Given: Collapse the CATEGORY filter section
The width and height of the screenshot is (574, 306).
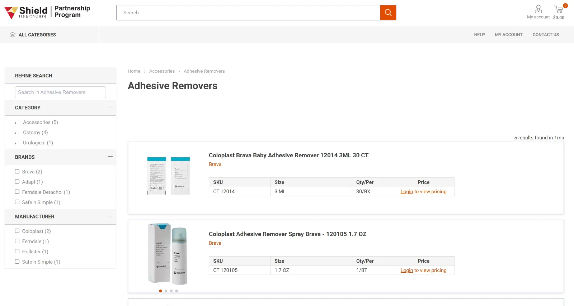Looking at the screenshot, I should (110, 107).
